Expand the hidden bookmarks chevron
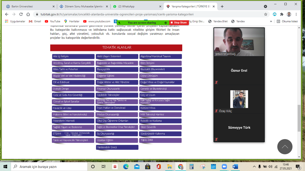The width and height of the screenshot is (305, 171). click(271, 21)
